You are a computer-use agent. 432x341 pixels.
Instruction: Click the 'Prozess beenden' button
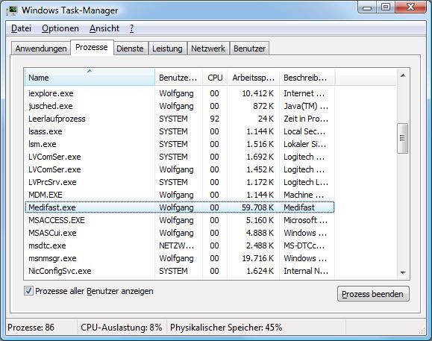(x=373, y=294)
